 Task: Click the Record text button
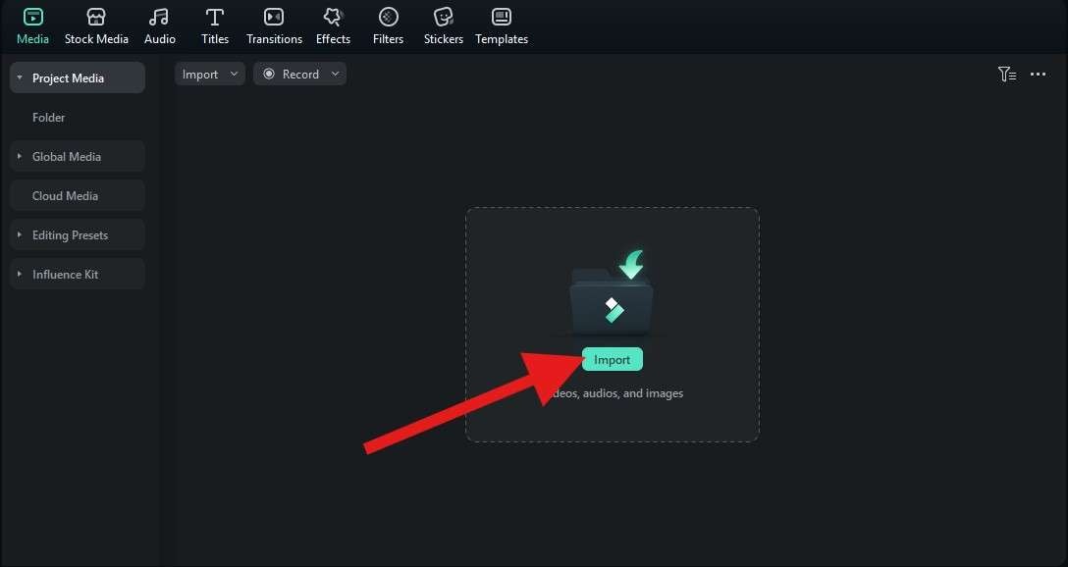coord(300,75)
